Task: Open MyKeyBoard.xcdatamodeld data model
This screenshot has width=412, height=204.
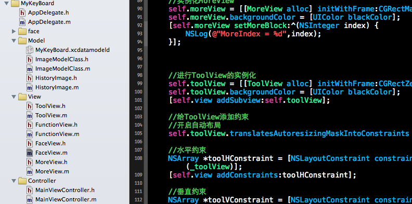Action: pyautogui.click(x=72, y=50)
